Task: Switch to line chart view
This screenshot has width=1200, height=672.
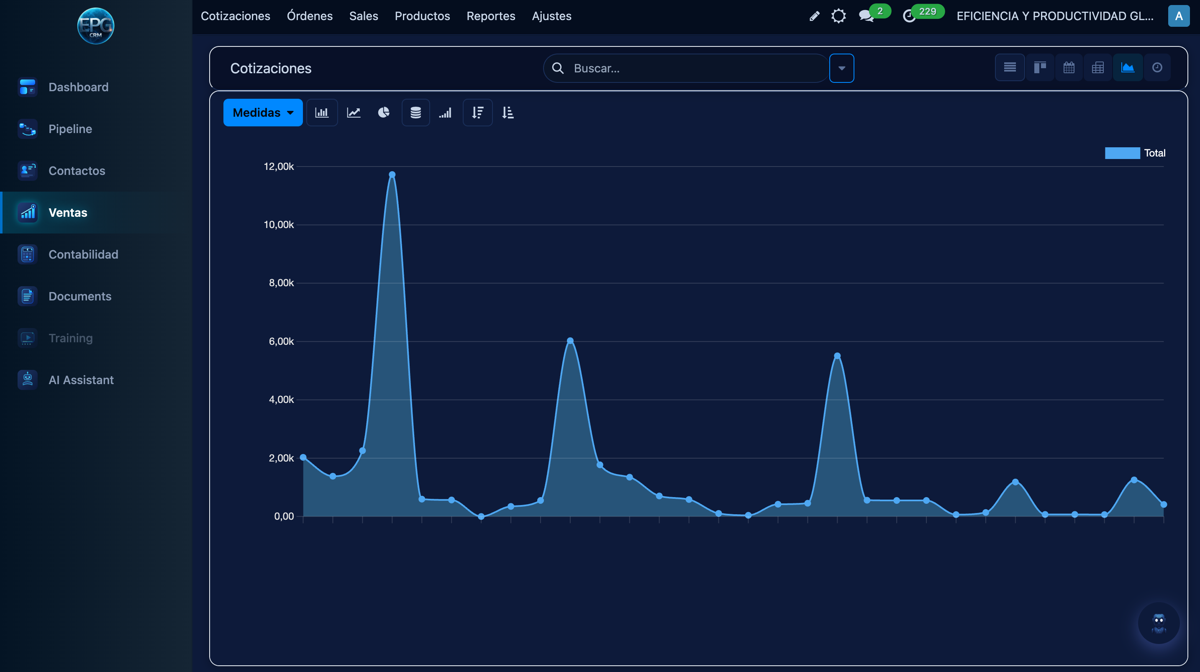Action: pyautogui.click(x=354, y=112)
